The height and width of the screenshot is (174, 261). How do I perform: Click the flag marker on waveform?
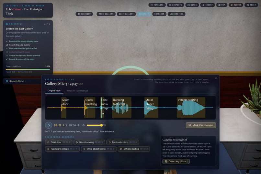[103, 114]
